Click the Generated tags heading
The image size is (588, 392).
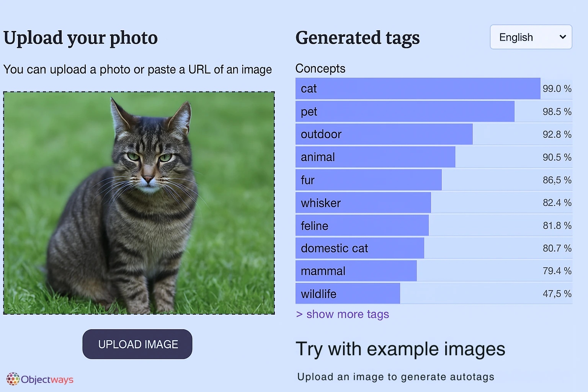click(x=358, y=38)
